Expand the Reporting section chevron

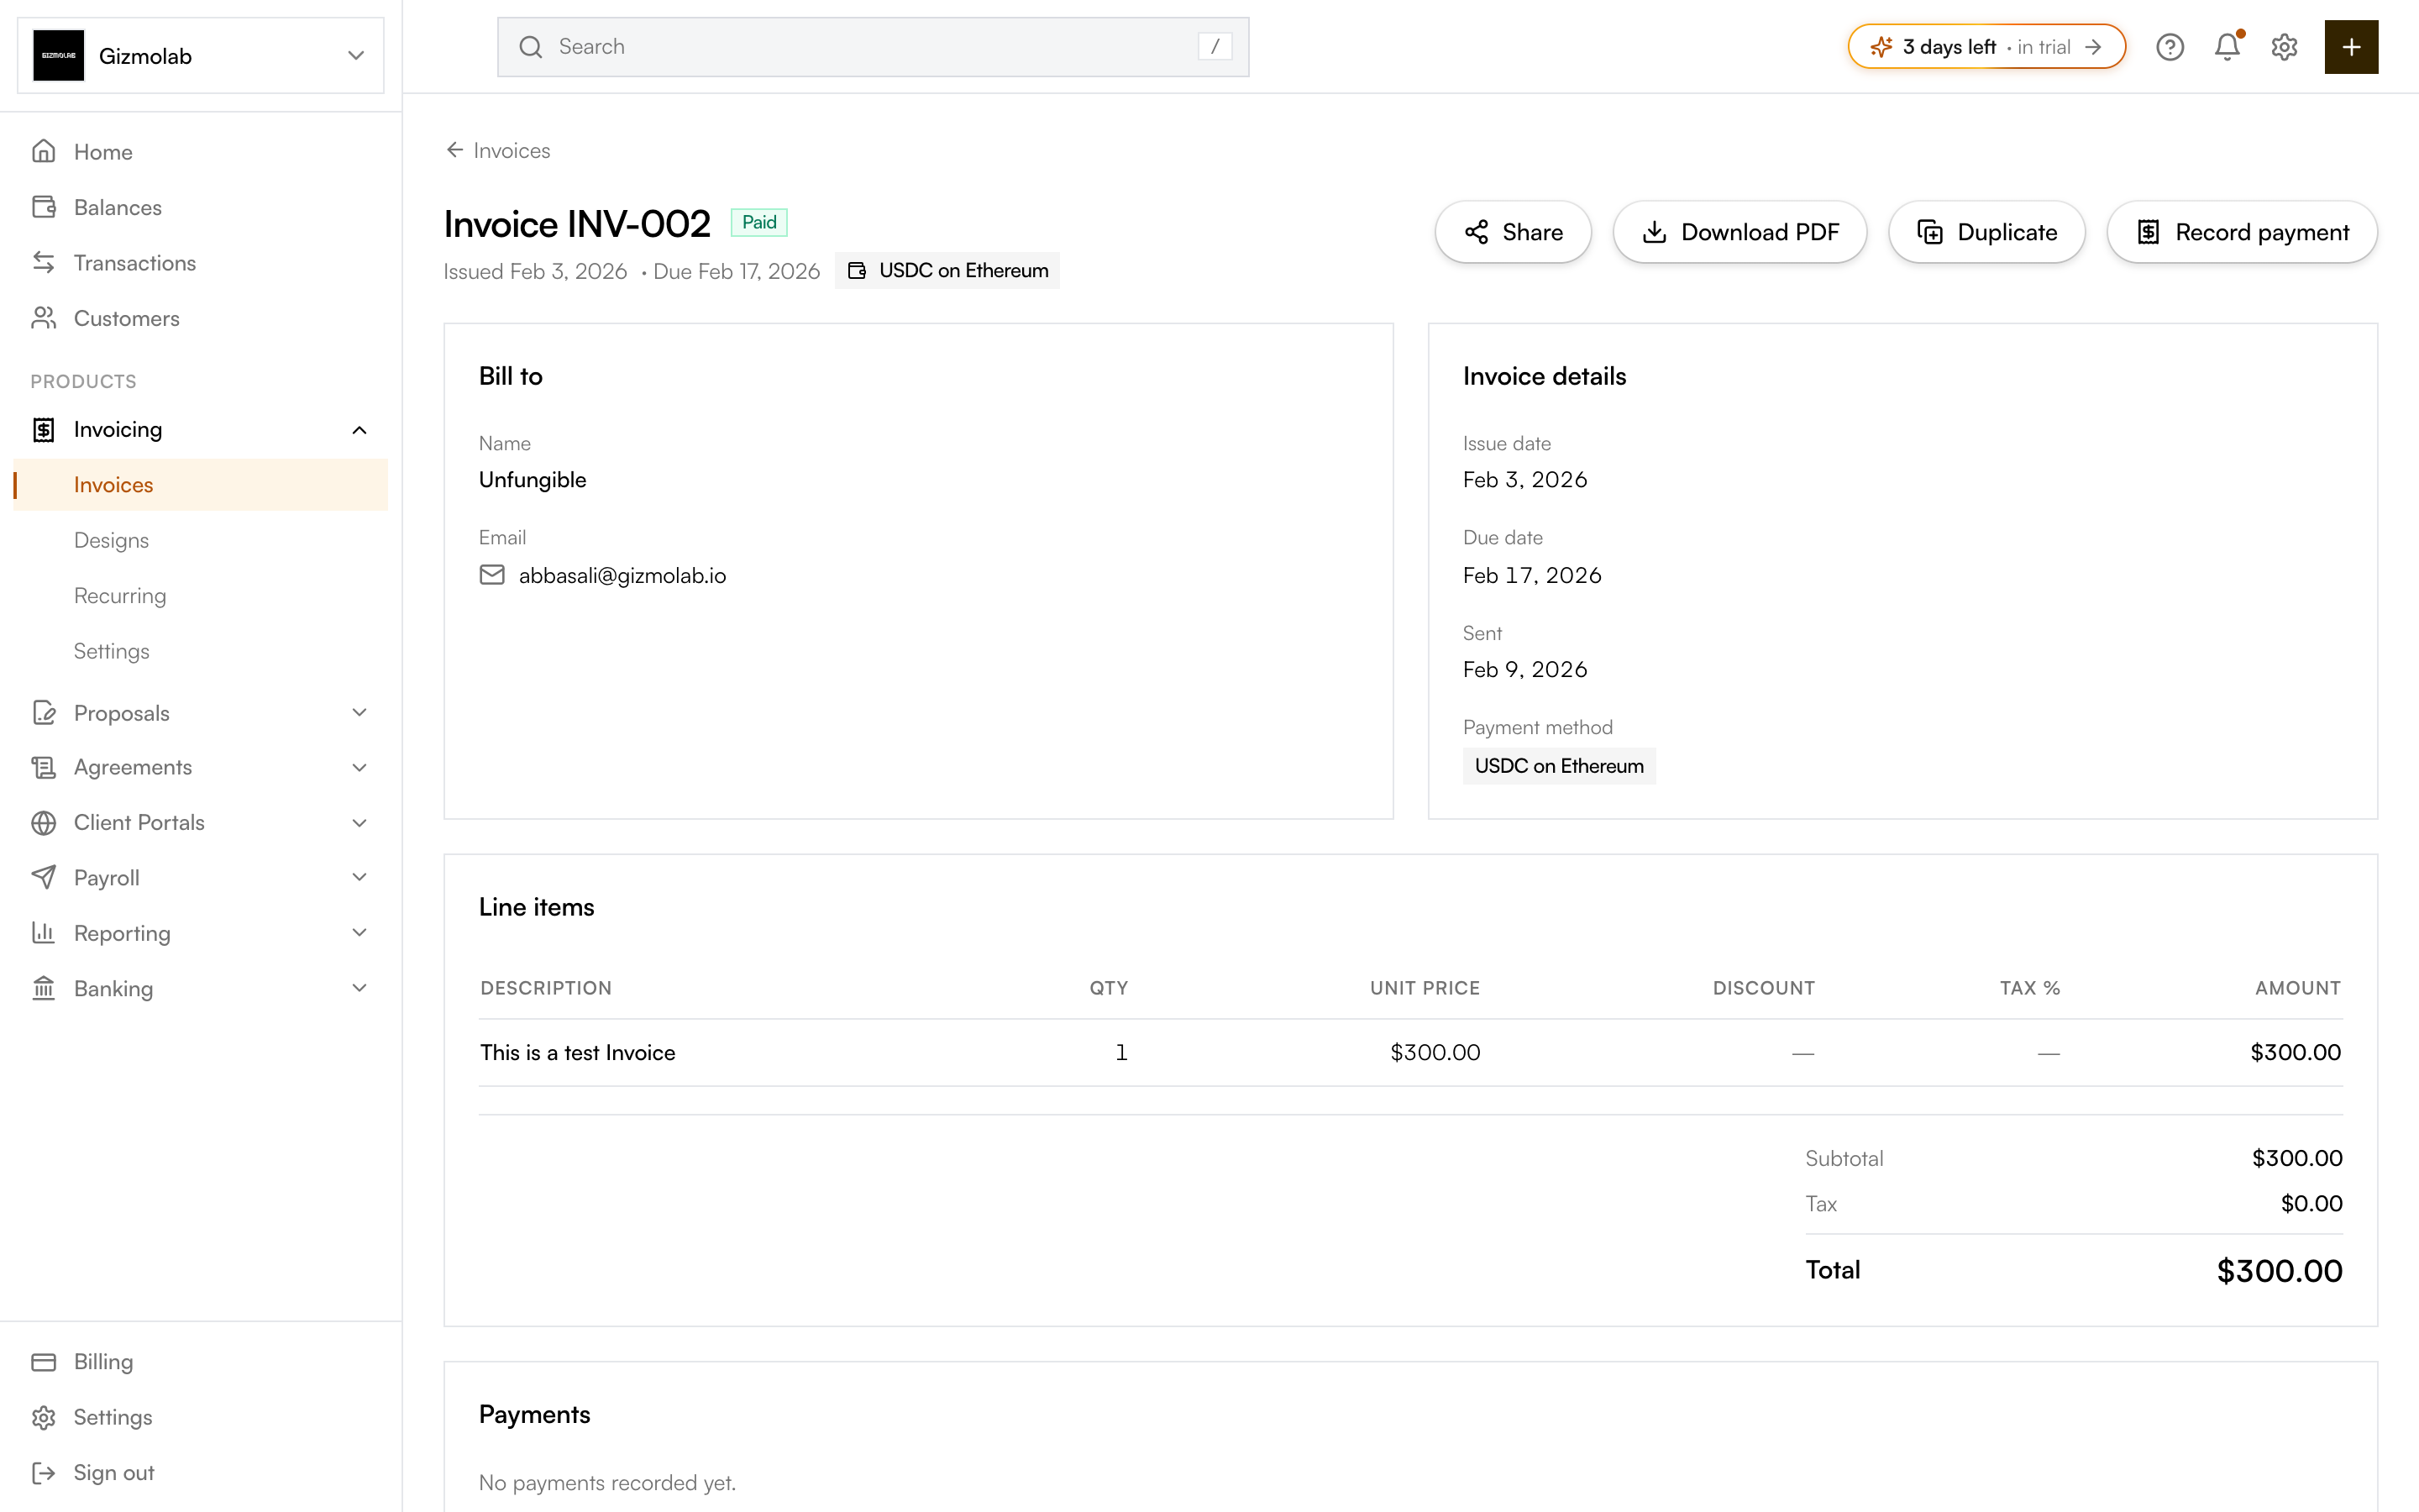359,932
